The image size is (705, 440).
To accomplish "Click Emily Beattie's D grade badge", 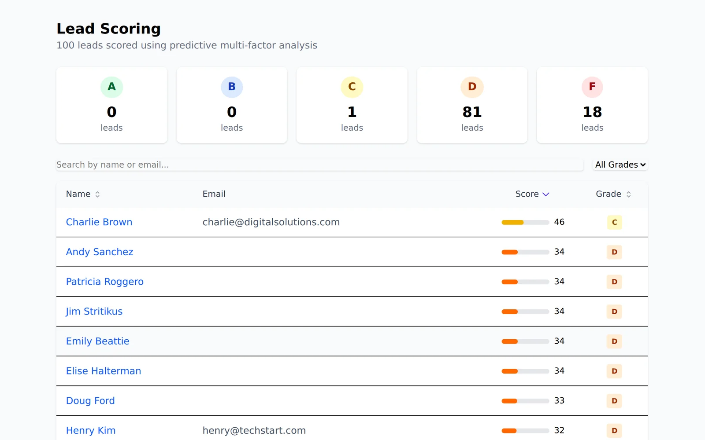I will [x=614, y=341].
